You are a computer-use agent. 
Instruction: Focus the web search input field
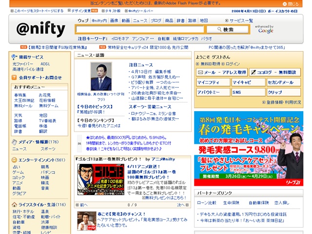pyautogui.click(x=140, y=29)
